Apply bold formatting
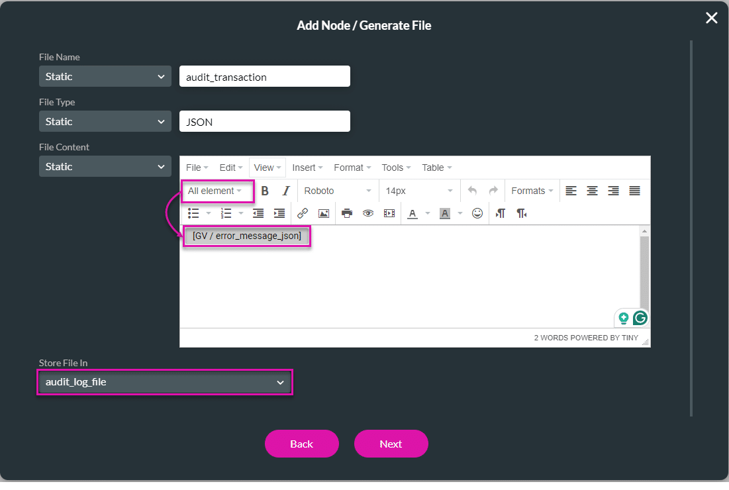This screenshot has width=729, height=490. (x=264, y=190)
